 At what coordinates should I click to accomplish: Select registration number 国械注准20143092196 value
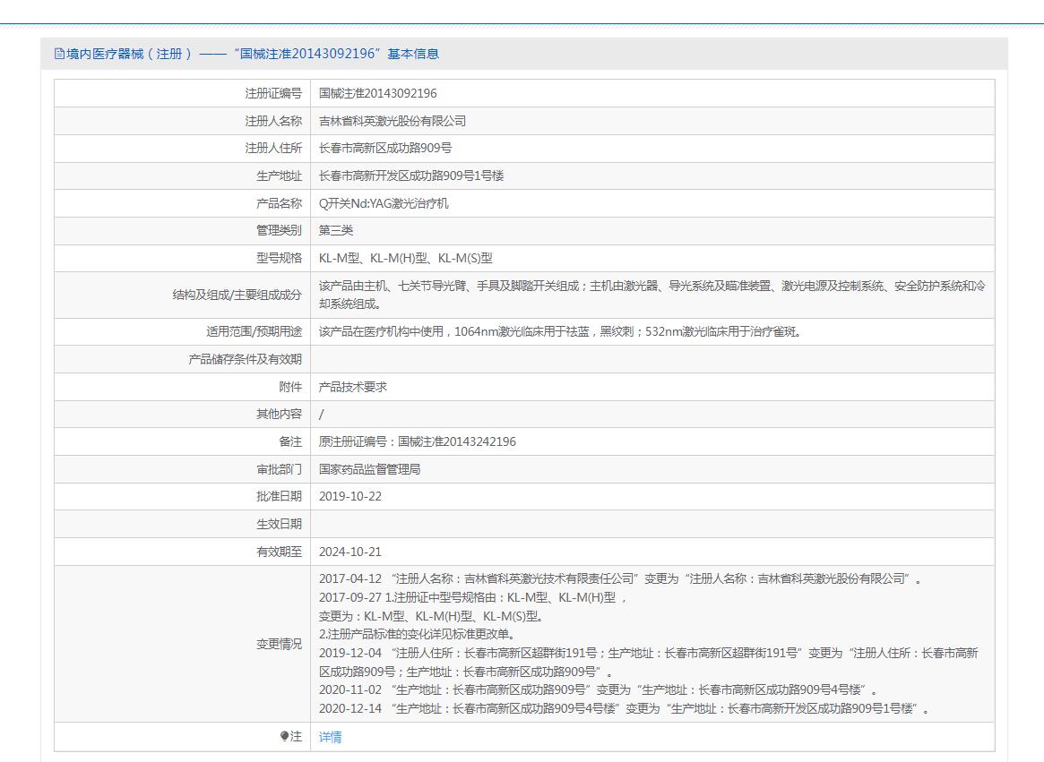point(377,93)
